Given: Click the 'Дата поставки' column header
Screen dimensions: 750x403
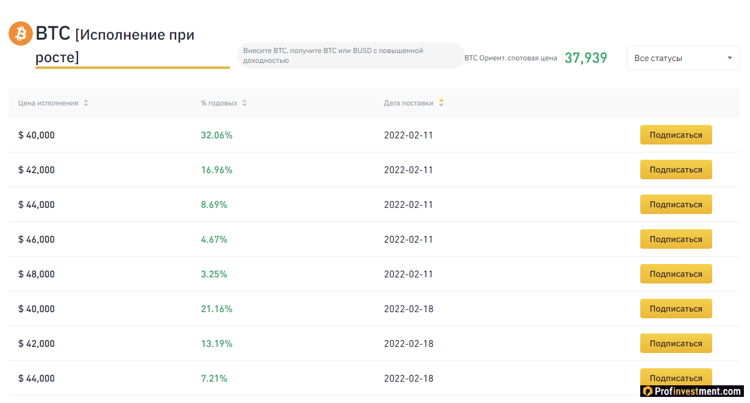Looking at the screenshot, I should click(409, 103).
